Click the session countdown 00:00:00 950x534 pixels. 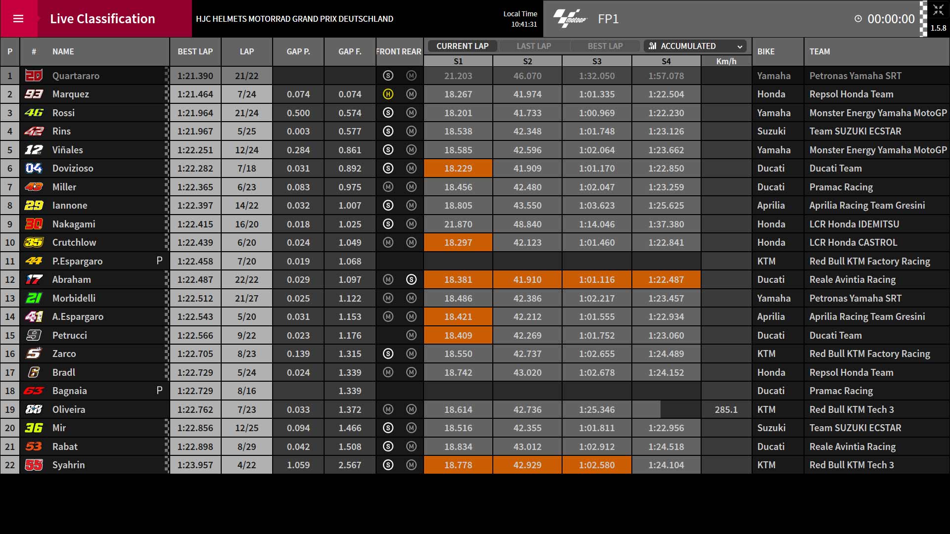891,19
